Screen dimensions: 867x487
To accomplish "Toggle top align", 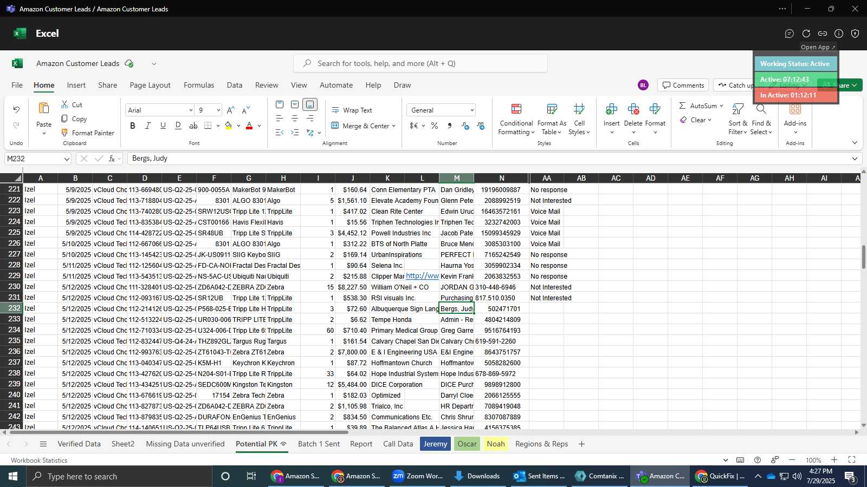I will pos(280,104).
